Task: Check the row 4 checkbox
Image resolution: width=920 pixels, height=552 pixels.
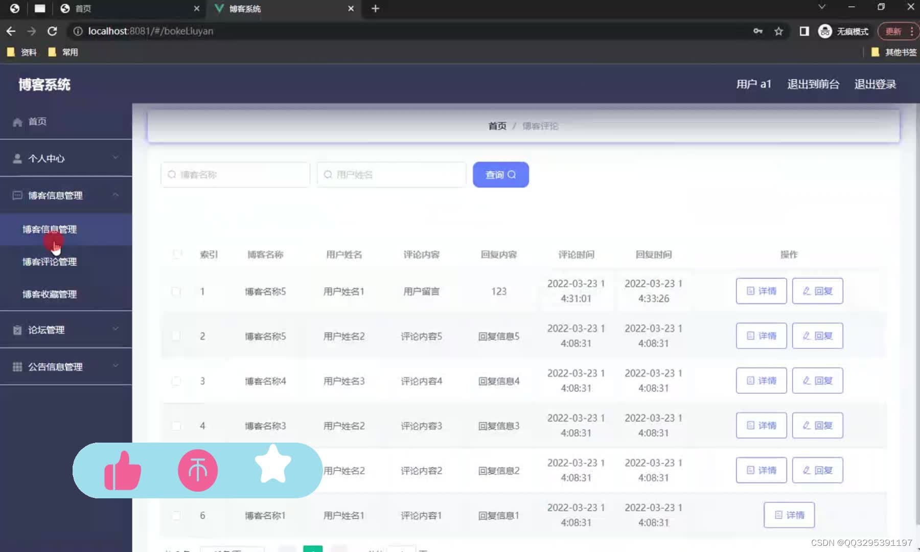Action: [x=176, y=426]
